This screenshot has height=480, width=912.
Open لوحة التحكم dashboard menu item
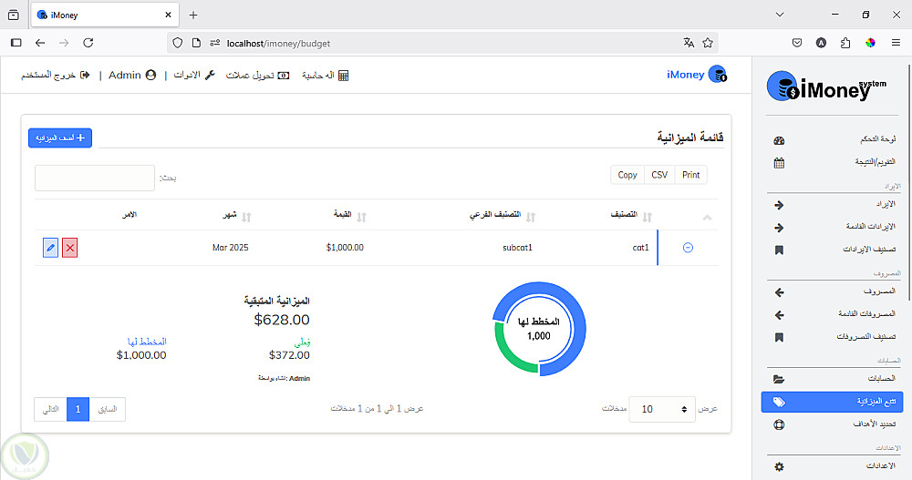point(877,139)
